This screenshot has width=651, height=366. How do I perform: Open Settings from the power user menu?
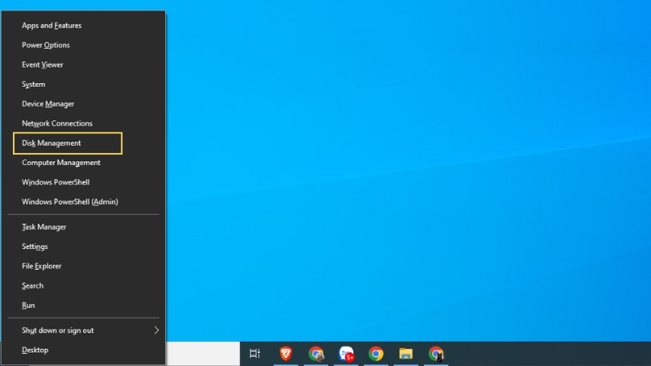click(x=35, y=246)
